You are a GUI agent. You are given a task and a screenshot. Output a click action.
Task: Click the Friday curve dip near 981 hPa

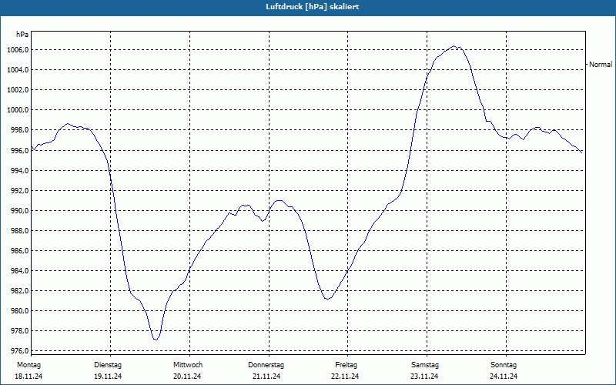[x=327, y=299]
